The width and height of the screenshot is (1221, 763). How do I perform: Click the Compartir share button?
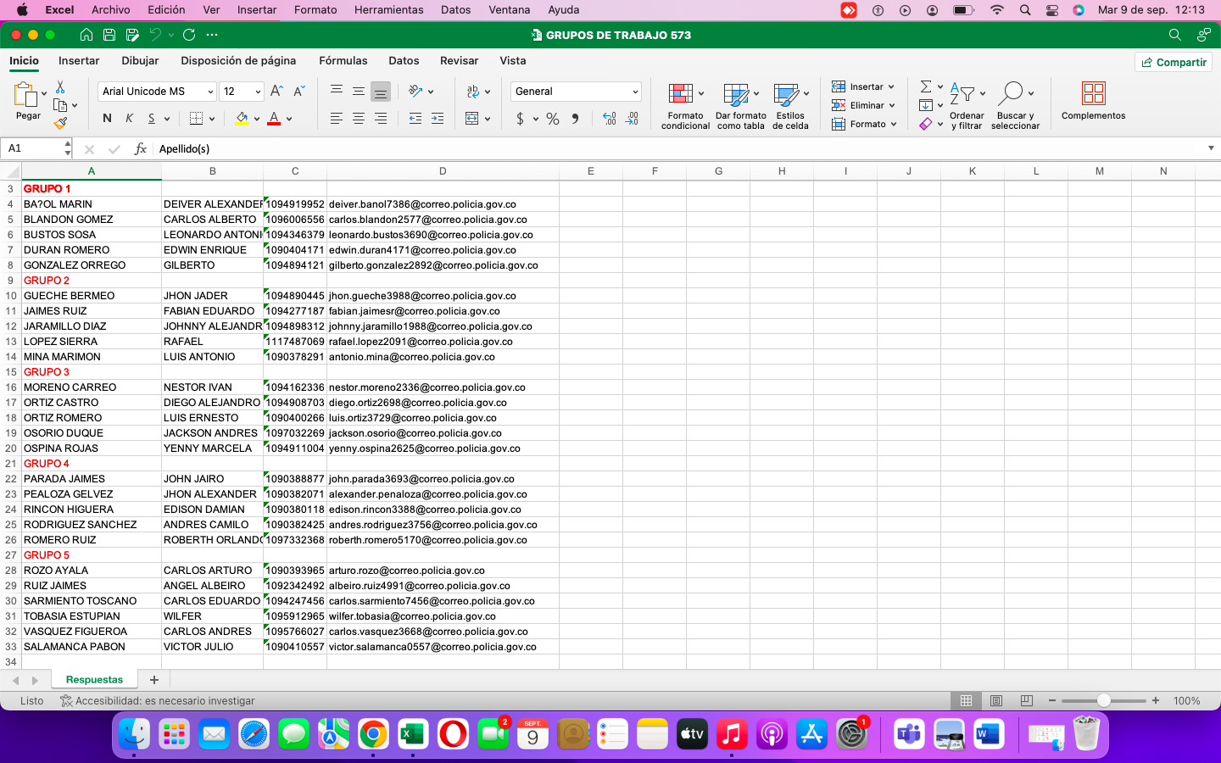pyautogui.click(x=1174, y=62)
